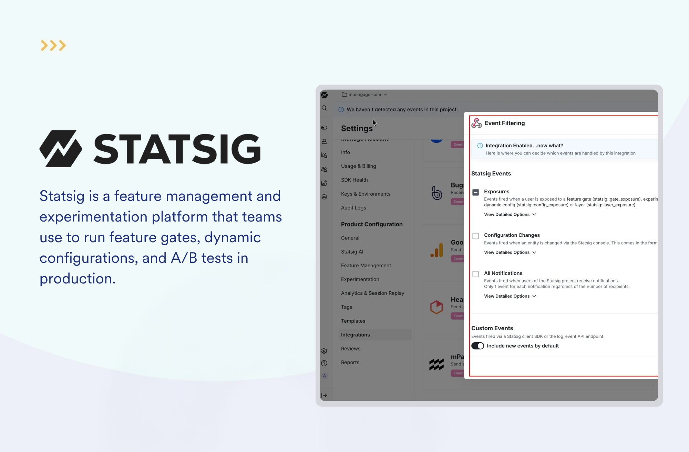689x452 pixels.
Task: Open the Info settings page
Action: tap(346, 152)
